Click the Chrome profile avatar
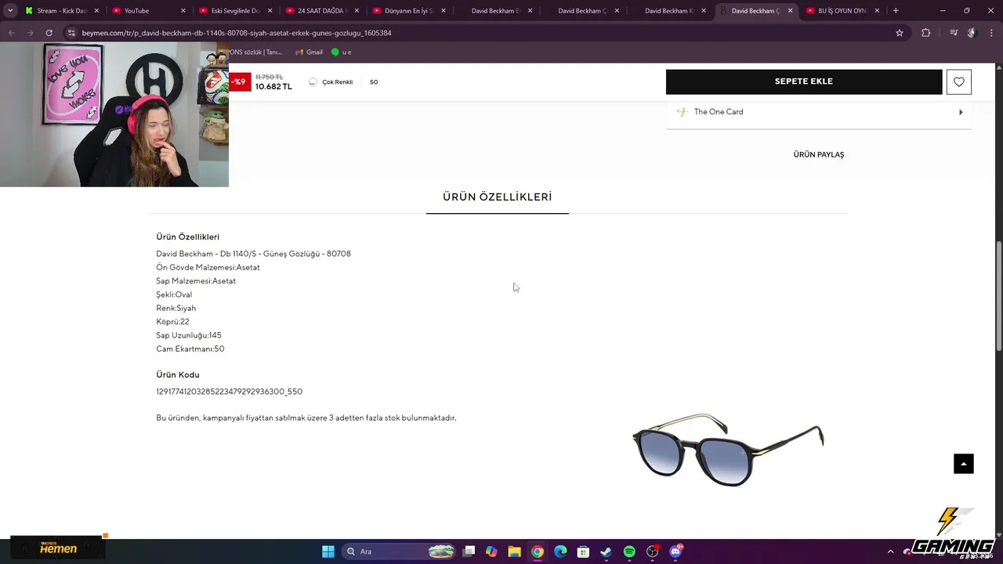The height and width of the screenshot is (564, 1003). tap(972, 33)
